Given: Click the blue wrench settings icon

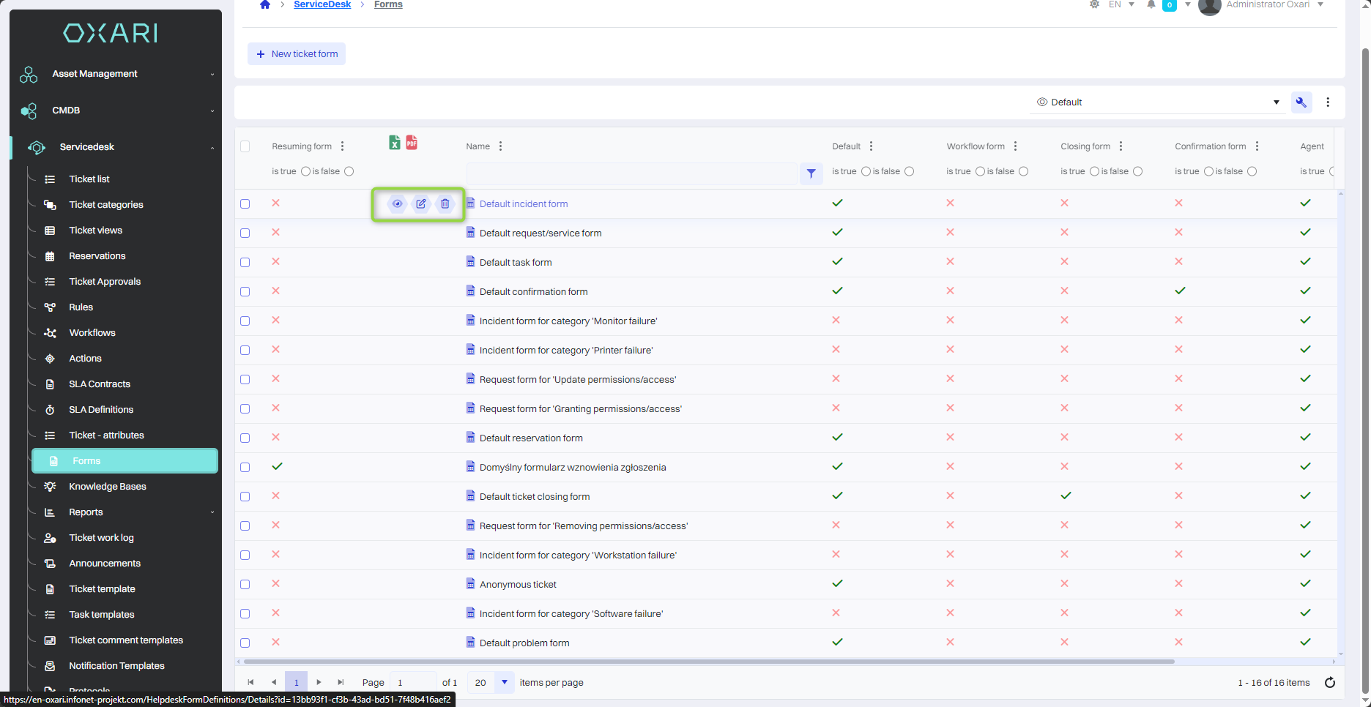Looking at the screenshot, I should 1301,102.
